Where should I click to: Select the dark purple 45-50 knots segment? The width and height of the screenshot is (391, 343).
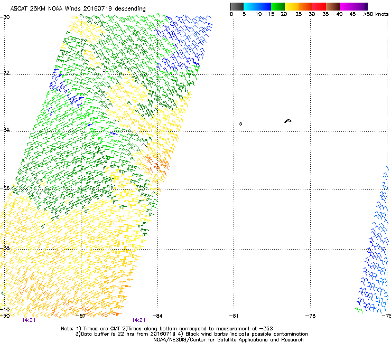point(360,6)
